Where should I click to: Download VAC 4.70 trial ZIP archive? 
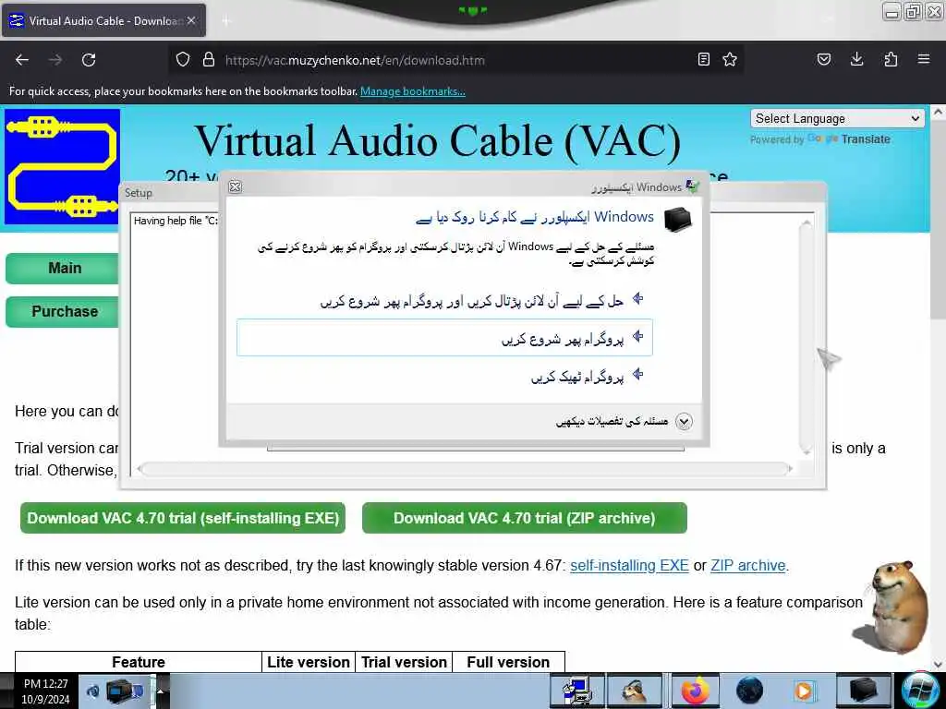click(525, 518)
